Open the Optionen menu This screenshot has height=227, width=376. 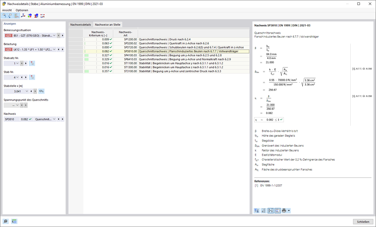pos(22,10)
